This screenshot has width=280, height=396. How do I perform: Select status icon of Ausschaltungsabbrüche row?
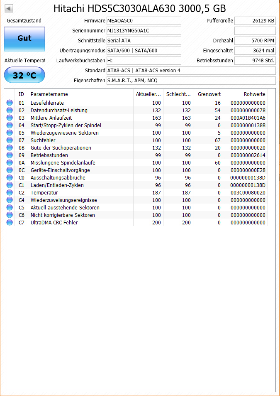[10, 177]
